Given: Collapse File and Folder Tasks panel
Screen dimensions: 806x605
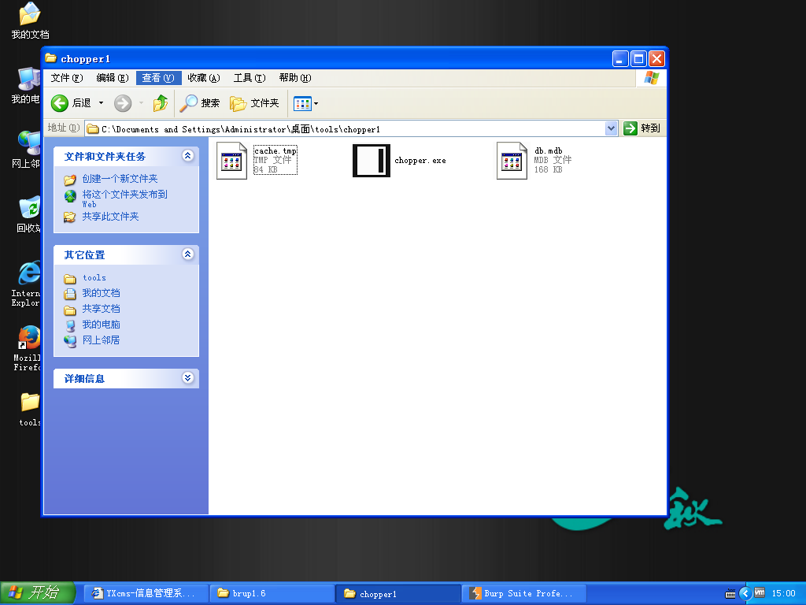Looking at the screenshot, I should pos(187,155).
